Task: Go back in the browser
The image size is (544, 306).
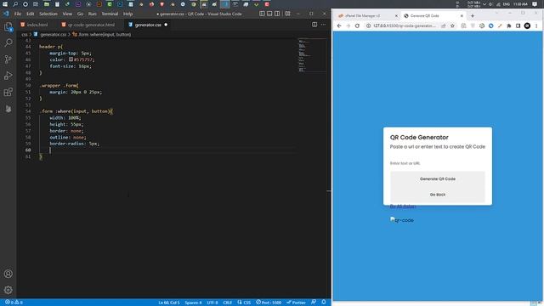Action: point(339,25)
